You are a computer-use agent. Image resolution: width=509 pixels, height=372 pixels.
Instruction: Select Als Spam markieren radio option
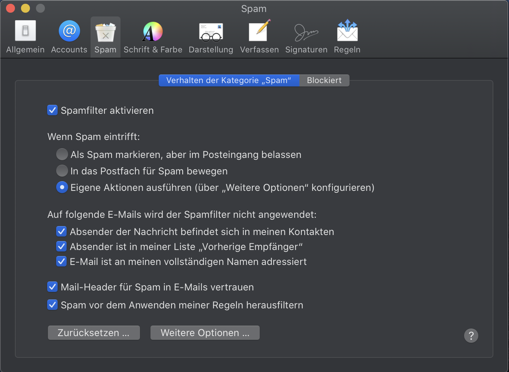click(62, 154)
